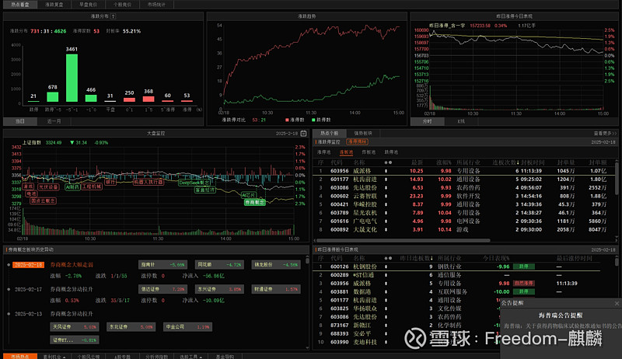Click the pin marker for row 600892 大晟文化
Viewport: 622px width, 359px height.
coord(386,229)
